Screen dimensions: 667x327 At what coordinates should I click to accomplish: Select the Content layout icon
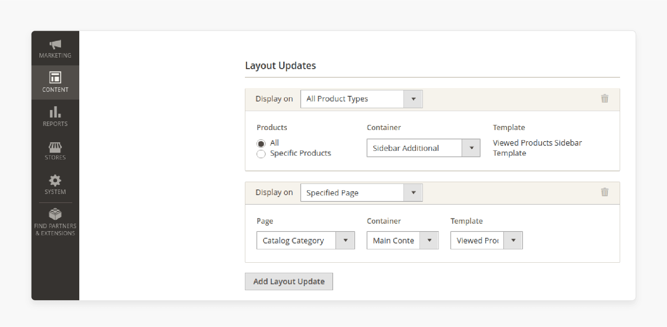click(x=55, y=77)
